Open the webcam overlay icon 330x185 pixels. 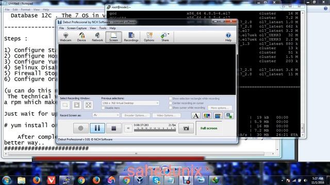coord(229,116)
